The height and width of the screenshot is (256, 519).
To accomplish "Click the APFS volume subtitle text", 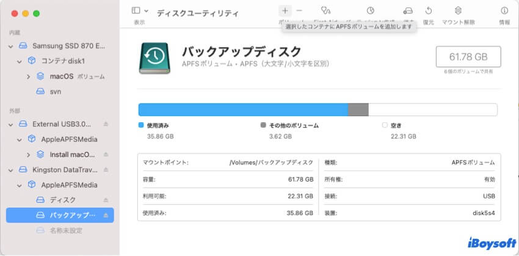I will pyautogui.click(x=255, y=64).
